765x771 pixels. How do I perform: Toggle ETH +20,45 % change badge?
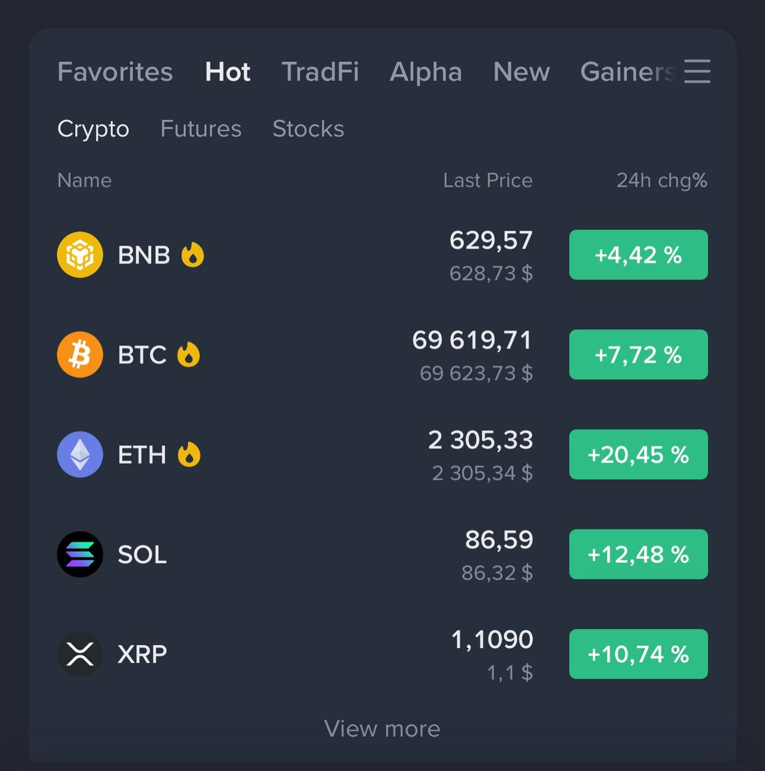click(x=639, y=454)
